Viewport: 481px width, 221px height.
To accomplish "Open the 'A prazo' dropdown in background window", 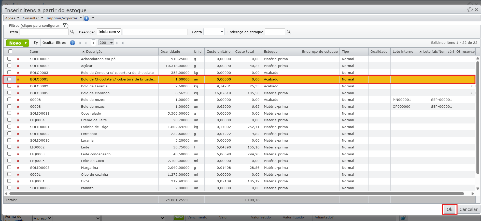I will tap(43, 218).
